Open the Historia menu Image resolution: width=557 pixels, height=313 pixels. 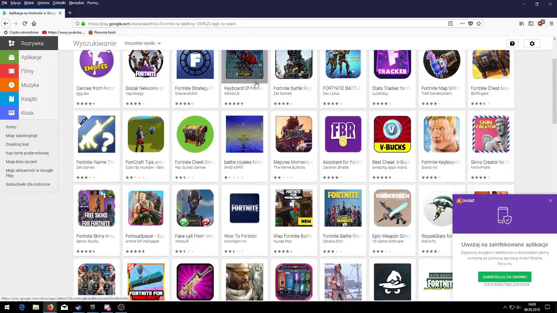[x=43, y=3]
